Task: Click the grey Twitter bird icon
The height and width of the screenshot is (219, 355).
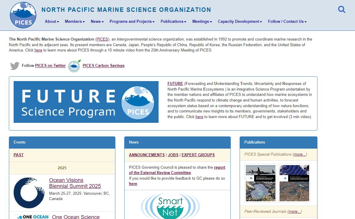Action: 14,66
